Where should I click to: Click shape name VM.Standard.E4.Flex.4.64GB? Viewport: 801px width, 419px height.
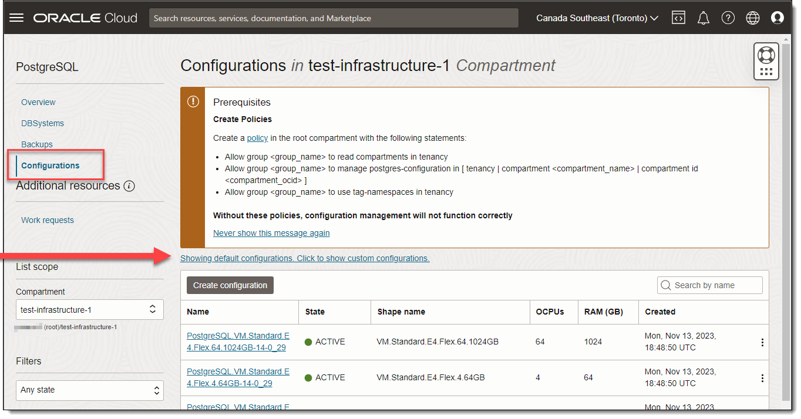(x=430, y=377)
